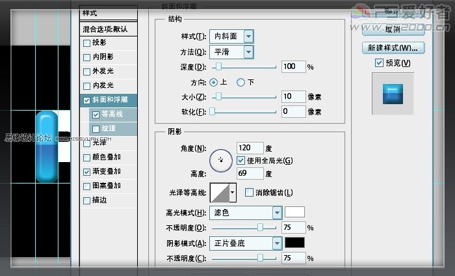Click the 大小 value field showing 10

(x=293, y=96)
